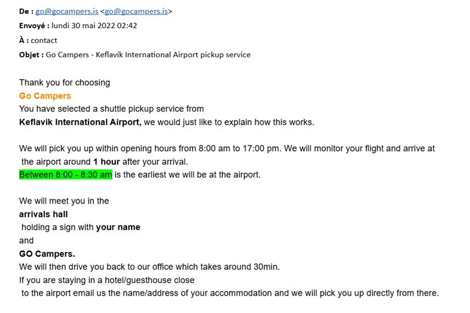Click the 'hotel/guesthouse close' sentence
The width and height of the screenshot is (470, 313).
point(106,280)
